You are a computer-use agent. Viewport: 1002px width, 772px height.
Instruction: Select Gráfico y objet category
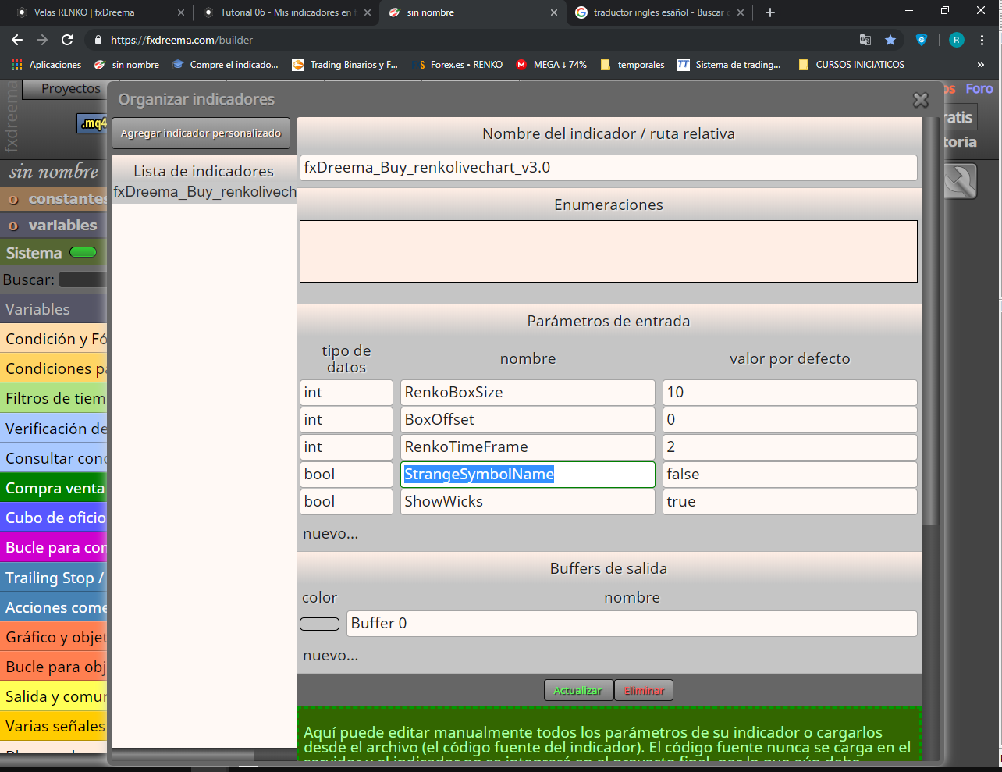(53, 637)
